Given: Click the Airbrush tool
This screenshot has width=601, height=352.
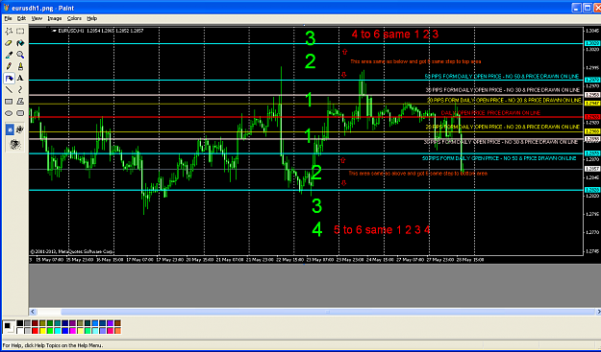Looking at the screenshot, I should [9, 79].
